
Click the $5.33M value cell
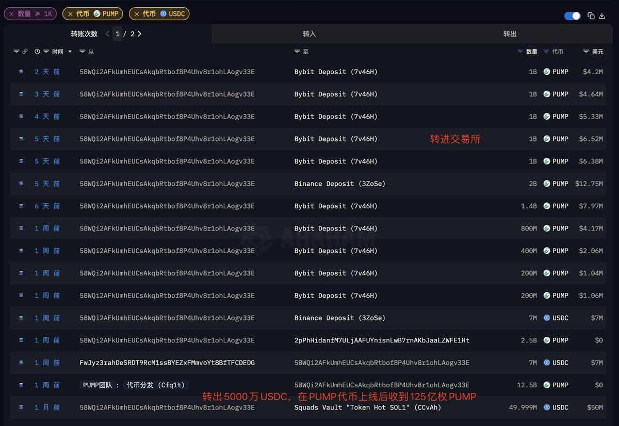point(591,117)
